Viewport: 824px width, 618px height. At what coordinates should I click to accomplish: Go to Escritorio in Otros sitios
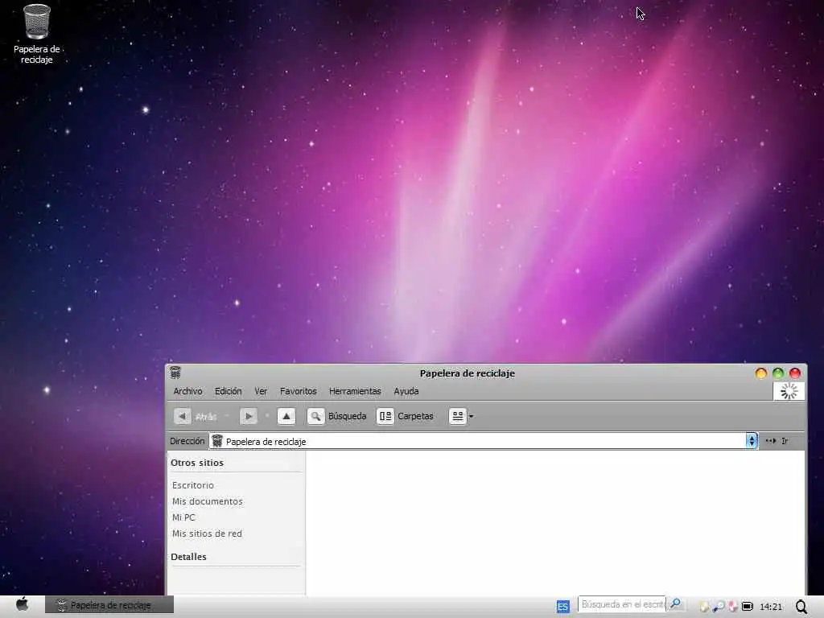pyautogui.click(x=193, y=485)
